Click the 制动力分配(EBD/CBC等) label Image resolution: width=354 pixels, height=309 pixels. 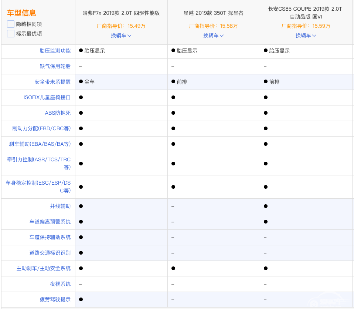click(x=41, y=128)
